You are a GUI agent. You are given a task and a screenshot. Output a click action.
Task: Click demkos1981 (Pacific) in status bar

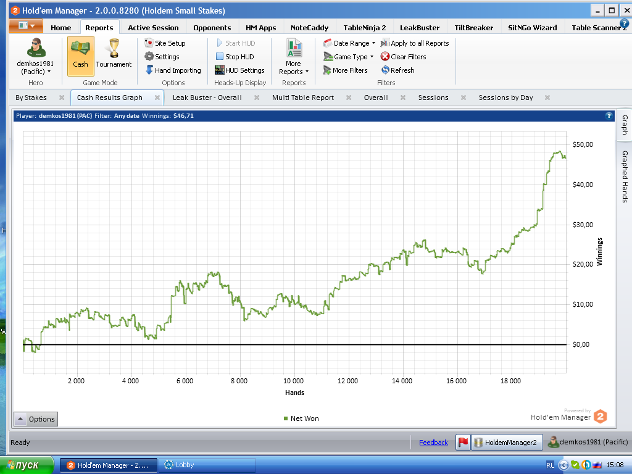[x=588, y=442]
